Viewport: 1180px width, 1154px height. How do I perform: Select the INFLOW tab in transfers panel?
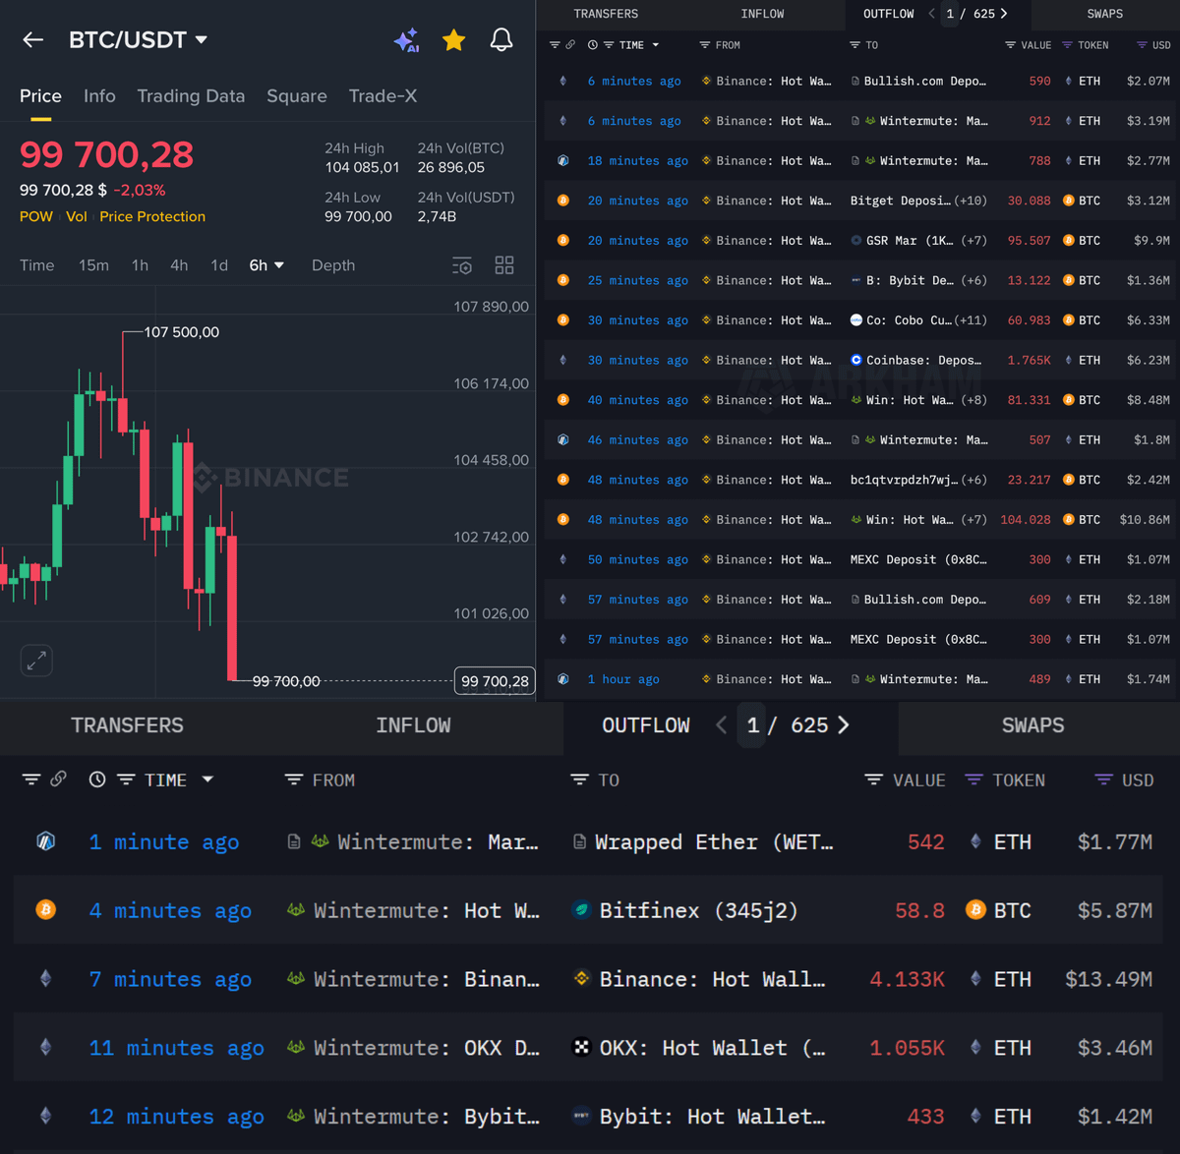coord(413,725)
